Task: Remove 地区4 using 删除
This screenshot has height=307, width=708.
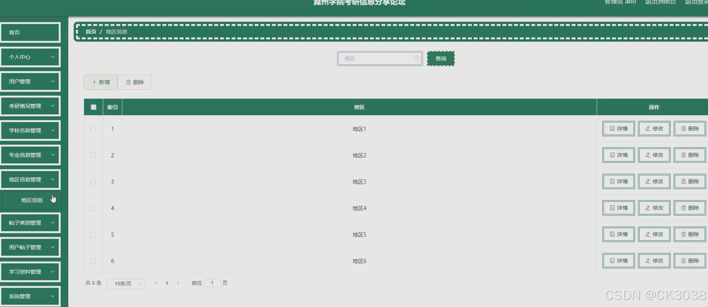Action: point(690,208)
